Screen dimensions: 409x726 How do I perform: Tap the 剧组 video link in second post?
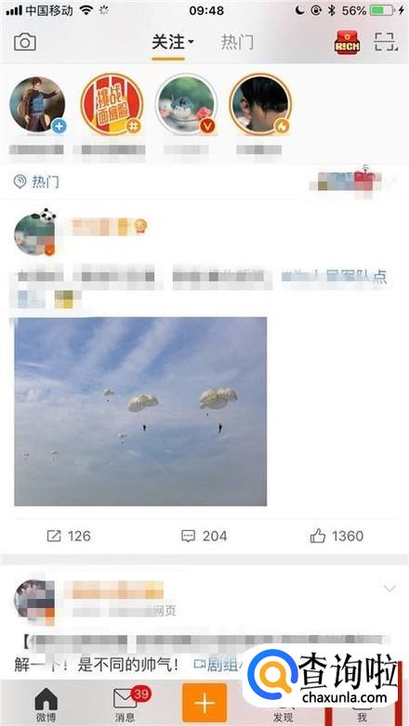point(217,665)
